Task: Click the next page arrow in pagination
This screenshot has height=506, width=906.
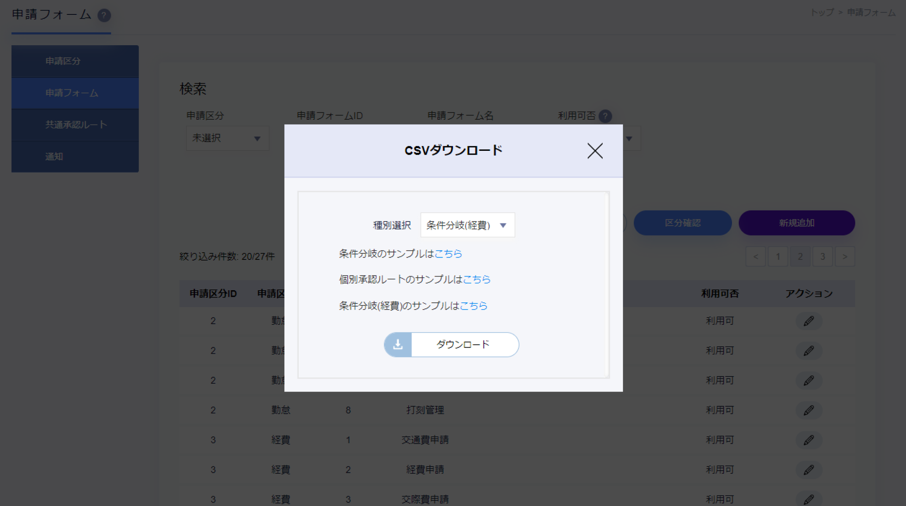Action: click(x=844, y=257)
